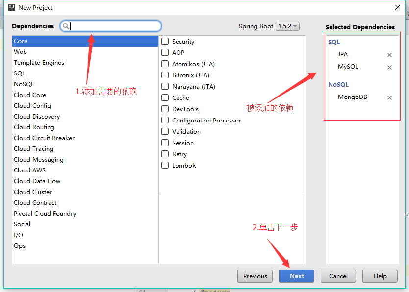Choose the Cloud Config category
Image resolution: width=409 pixels, height=292 pixels.
(85, 105)
